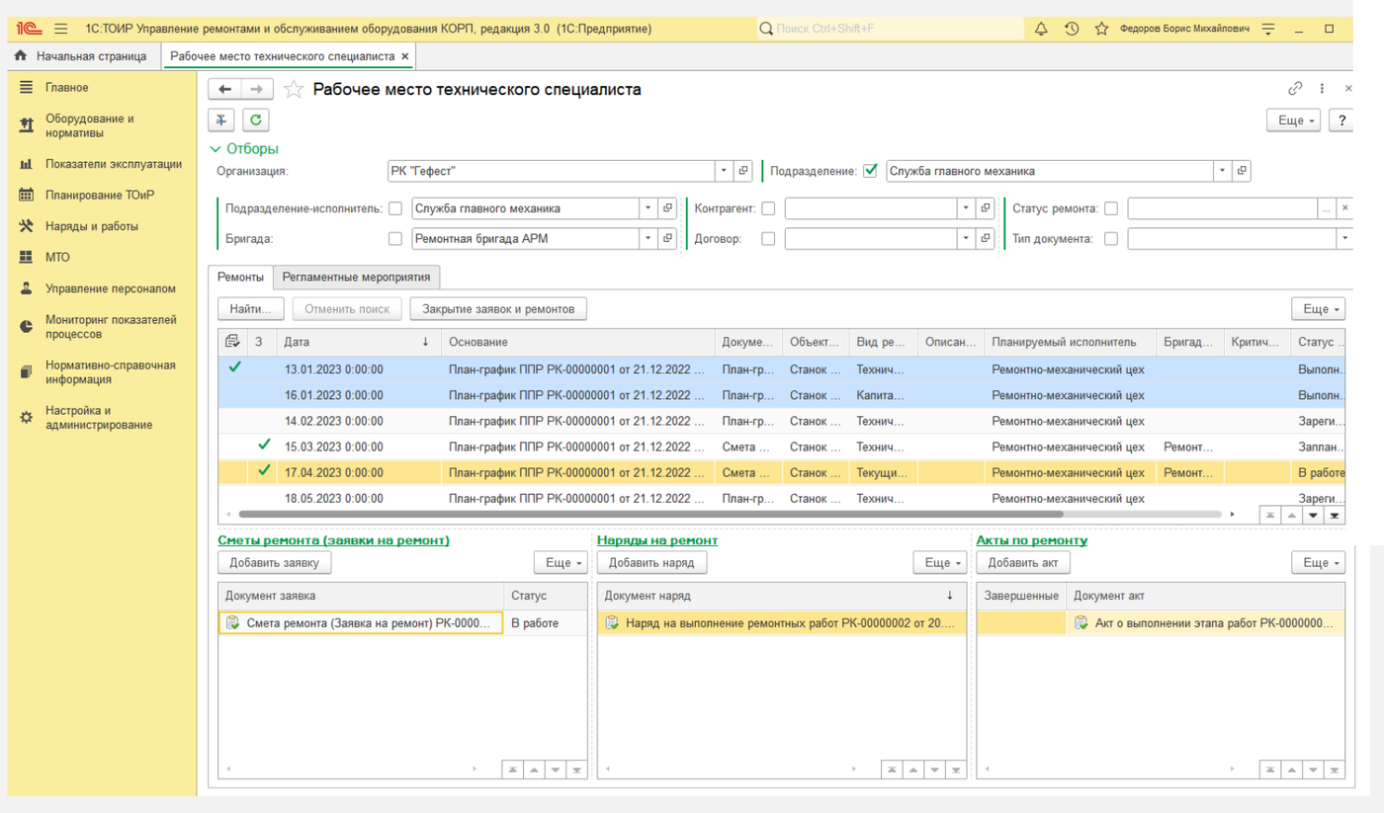Uncheck the Подразделение filter checkbox
The height and width of the screenshot is (813, 1384).
tap(870, 171)
